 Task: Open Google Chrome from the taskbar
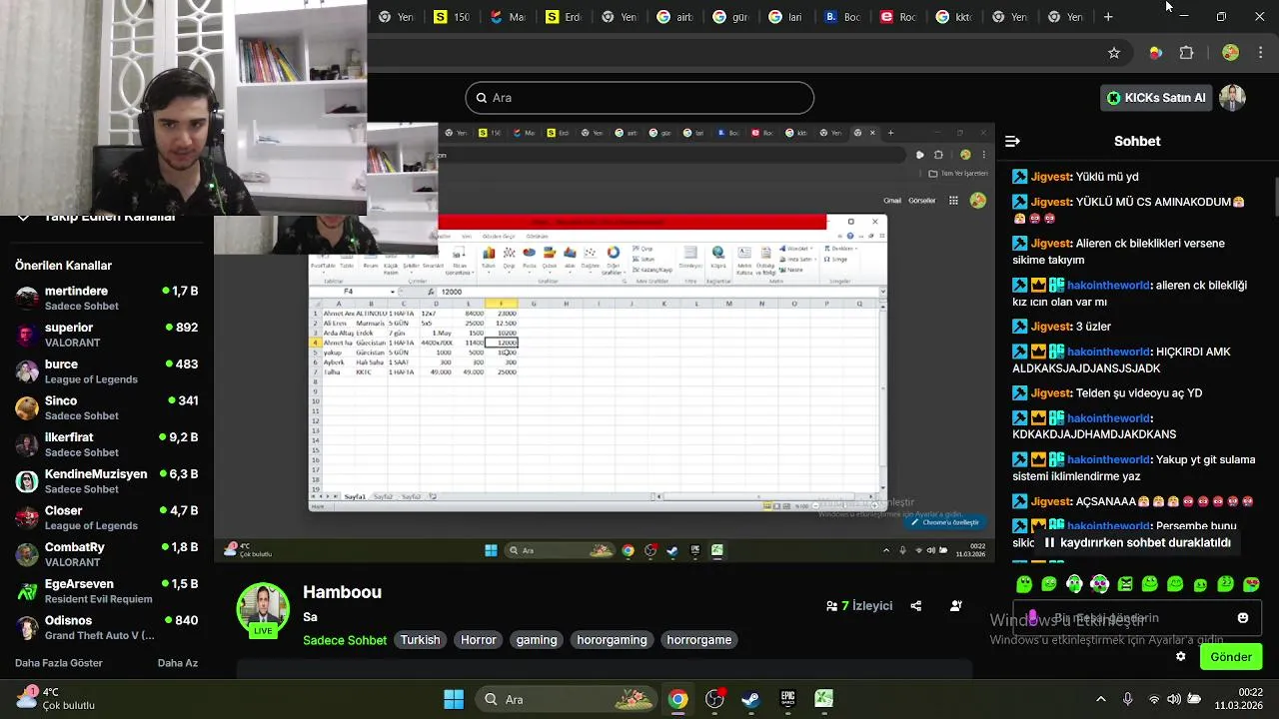tap(678, 699)
